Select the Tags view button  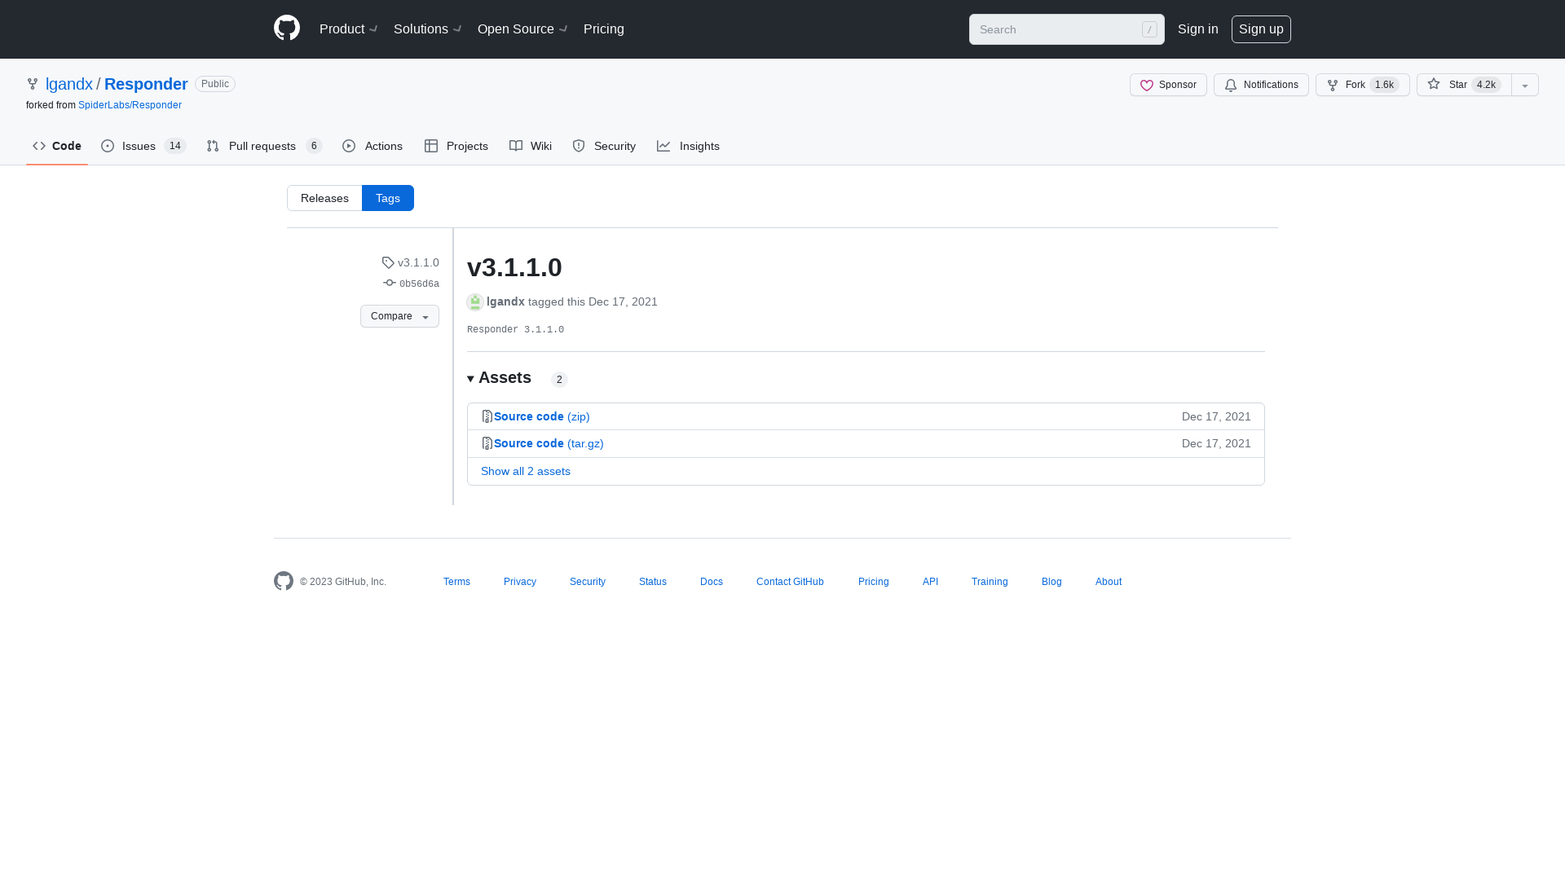tap(388, 198)
